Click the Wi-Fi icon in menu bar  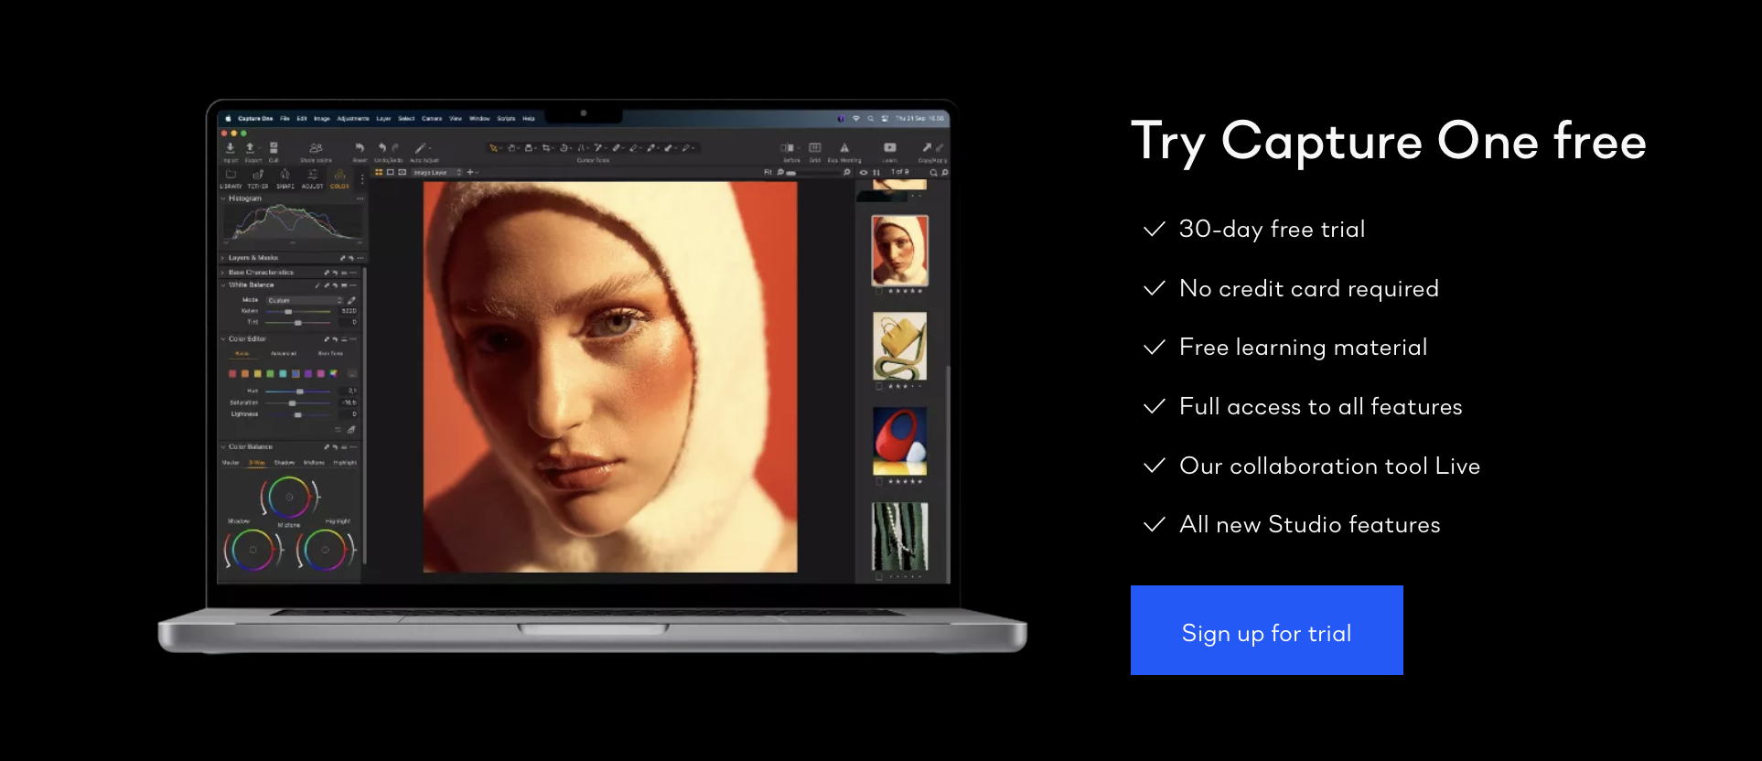click(x=856, y=118)
